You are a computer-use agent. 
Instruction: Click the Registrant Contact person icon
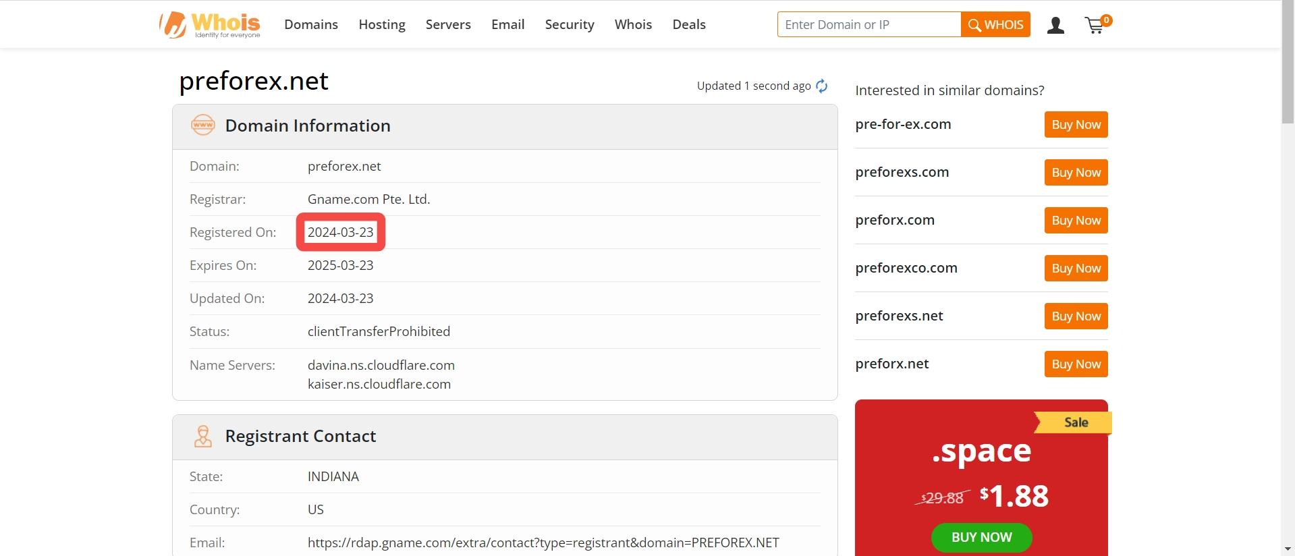pyautogui.click(x=202, y=436)
